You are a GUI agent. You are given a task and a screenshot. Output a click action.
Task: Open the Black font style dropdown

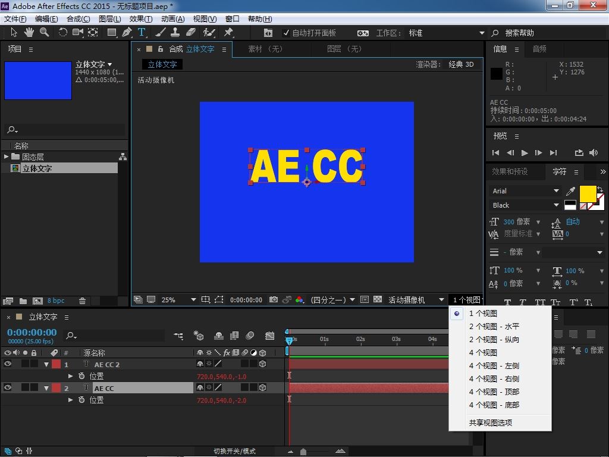click(x=525, y=205)
